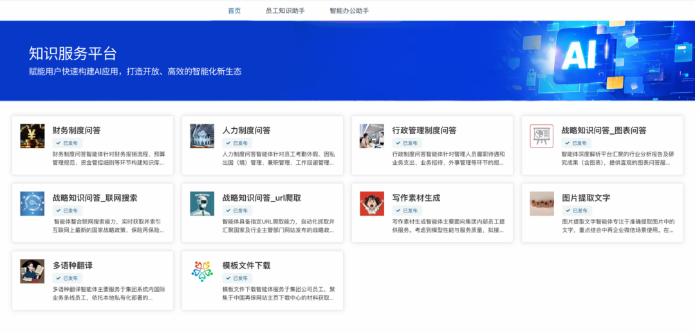This screenshot has height=333, width=695.
Task: Click the 财务制度问答 gold yuan icon
Action: tap(32, 136)
